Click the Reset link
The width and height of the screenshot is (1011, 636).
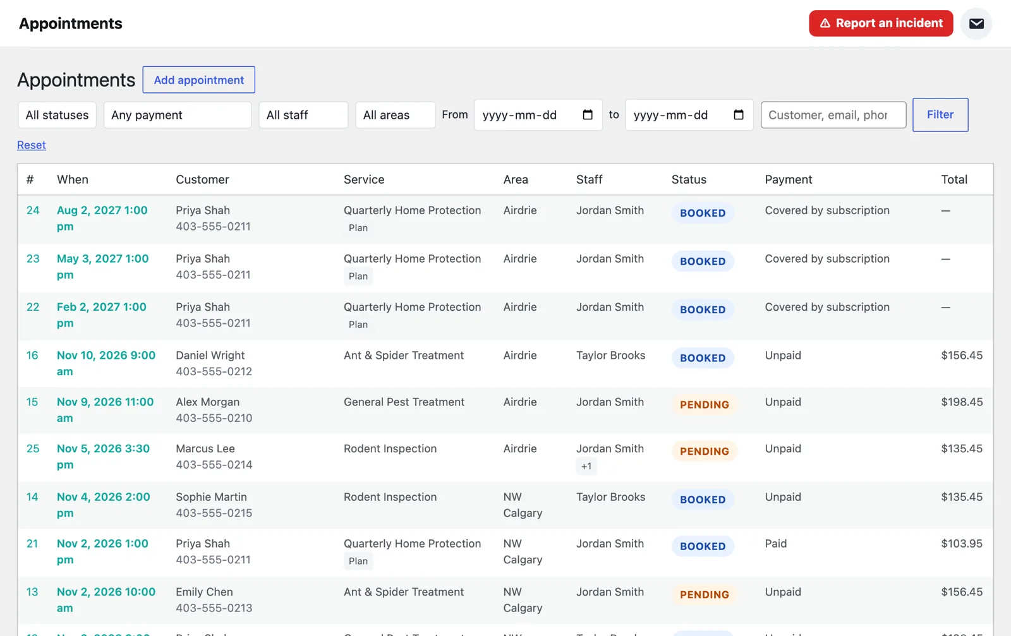tap(32, 145)
